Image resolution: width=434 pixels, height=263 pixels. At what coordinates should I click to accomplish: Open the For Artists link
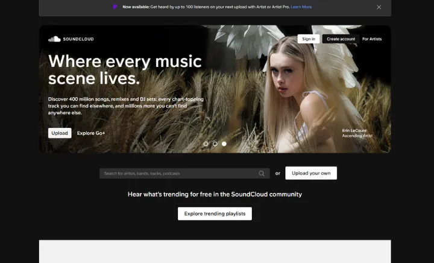point(372,39)
